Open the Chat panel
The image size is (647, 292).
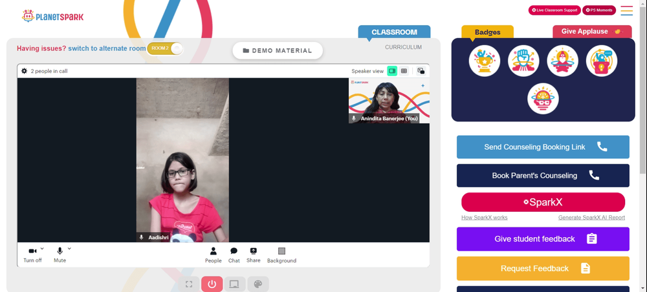point(234,255)
